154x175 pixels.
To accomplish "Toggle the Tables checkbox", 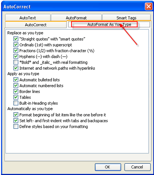I will coord(16,97).
